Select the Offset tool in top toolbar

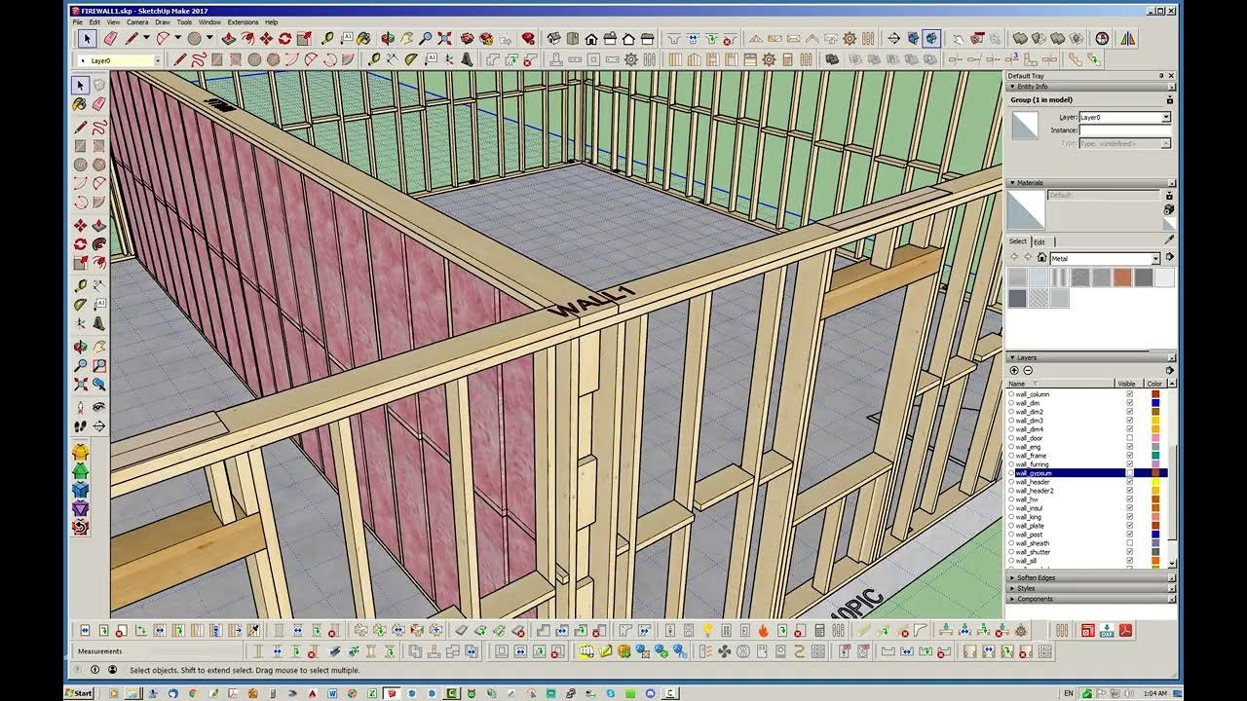(x=247, y=39)
